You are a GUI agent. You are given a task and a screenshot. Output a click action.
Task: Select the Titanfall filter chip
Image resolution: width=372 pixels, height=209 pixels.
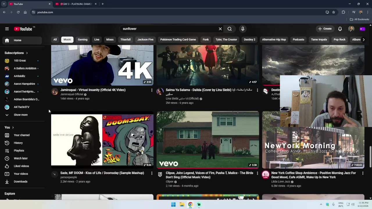click(x=126, y=39)
